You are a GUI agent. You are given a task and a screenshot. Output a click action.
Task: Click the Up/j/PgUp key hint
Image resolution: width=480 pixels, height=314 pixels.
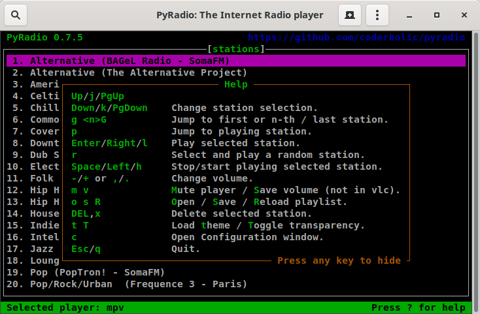(x=97, y=96)
